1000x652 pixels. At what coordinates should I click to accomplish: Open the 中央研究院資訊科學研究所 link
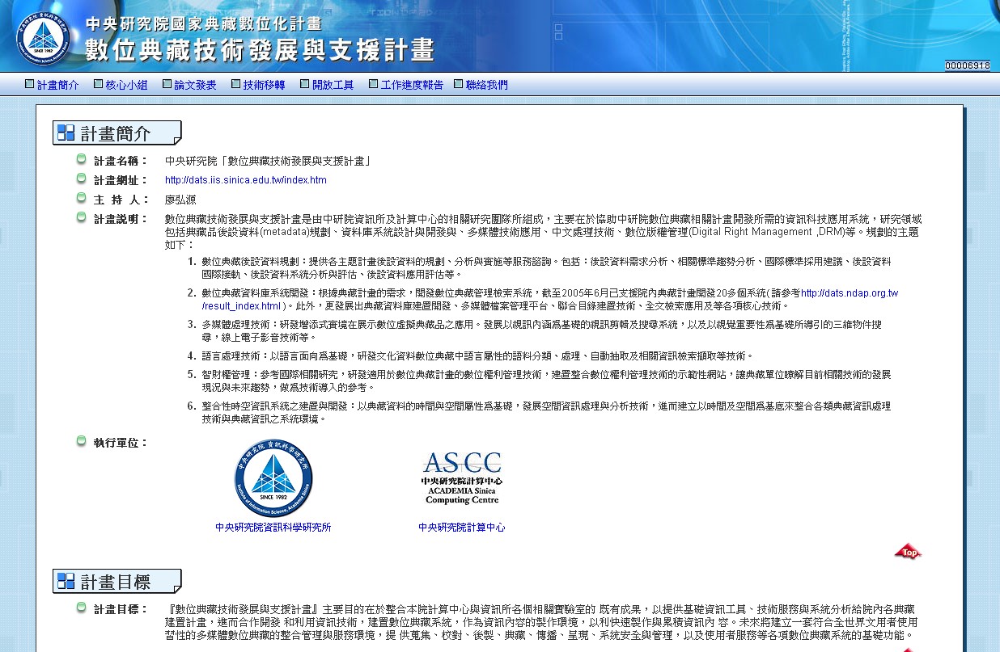(x=273, y=527)
